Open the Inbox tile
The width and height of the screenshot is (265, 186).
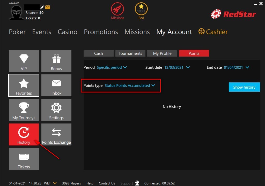[56, 86]
